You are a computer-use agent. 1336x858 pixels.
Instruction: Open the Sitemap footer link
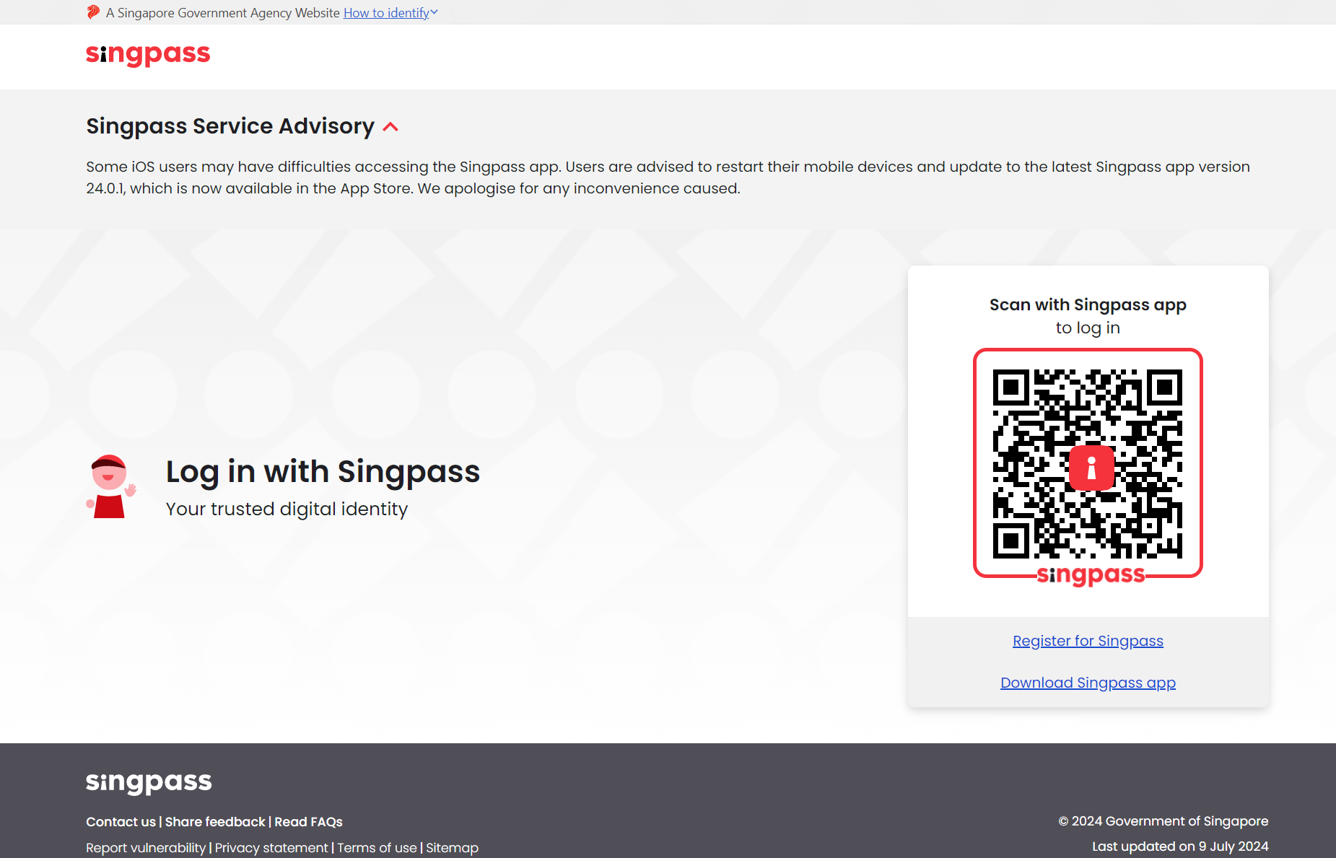[x=452, y=848]
